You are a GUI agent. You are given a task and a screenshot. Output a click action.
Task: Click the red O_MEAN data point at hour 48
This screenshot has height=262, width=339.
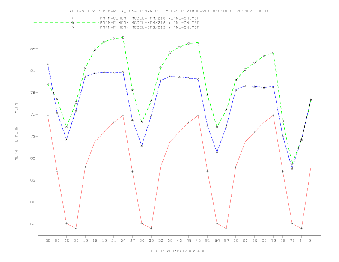coord(198,116)
